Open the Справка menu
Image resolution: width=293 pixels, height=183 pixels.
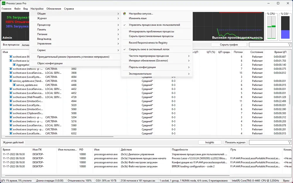[69, 9]
